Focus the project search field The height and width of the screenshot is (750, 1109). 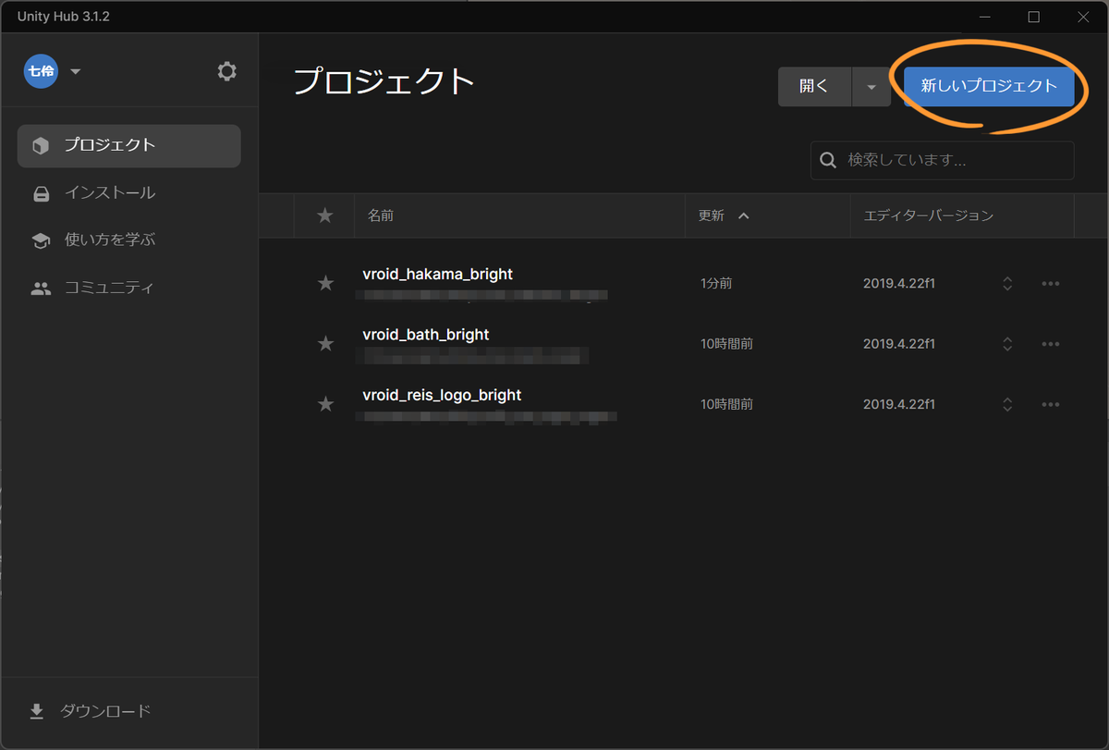(x=943, y=160)
